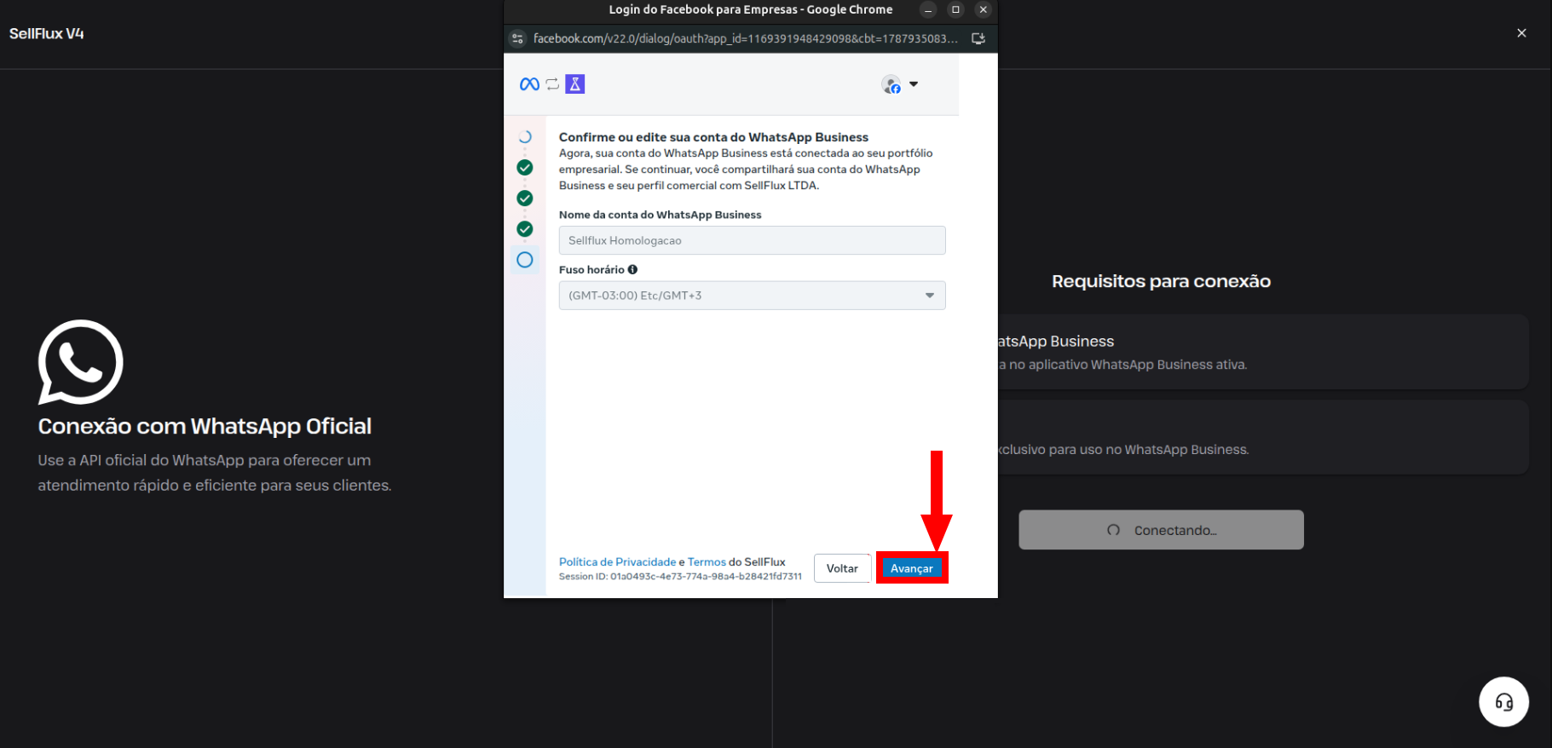The image size is (1552, 748).
Task: Open the Facebook profile account dropdown arrow
Action: click(x=914, y=83)
